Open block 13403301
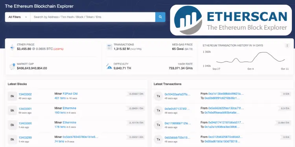The height and width of the screenshot is (147, 295). point(25,109)
